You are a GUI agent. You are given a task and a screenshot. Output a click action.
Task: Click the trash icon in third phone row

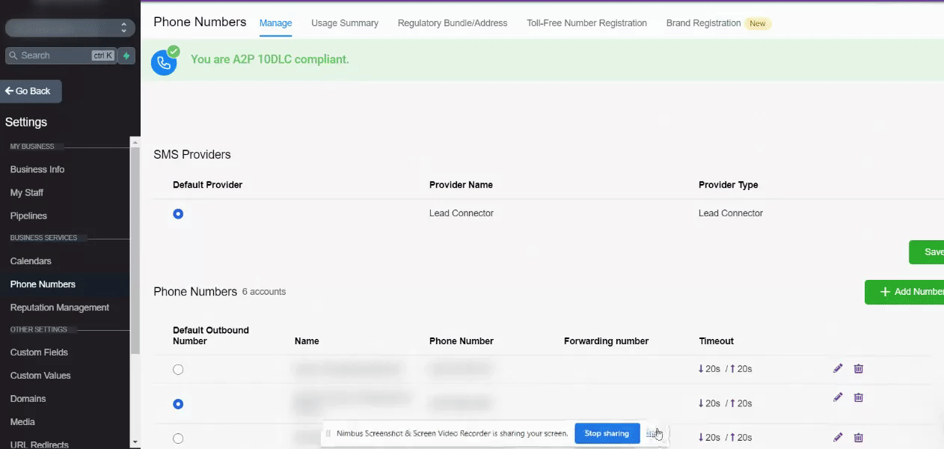(859, 437)
